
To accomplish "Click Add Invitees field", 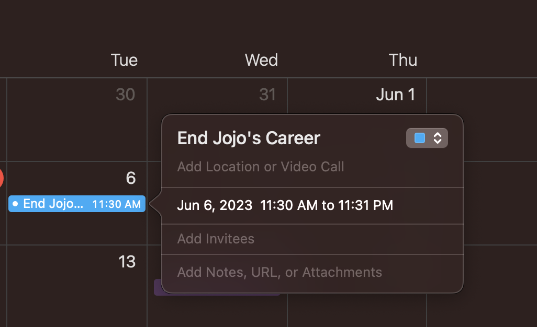I will coord(216,239).
